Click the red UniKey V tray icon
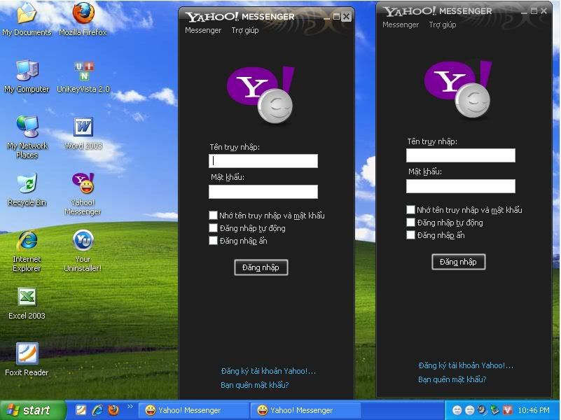This screenshot has height=420, width=561. 507,410
